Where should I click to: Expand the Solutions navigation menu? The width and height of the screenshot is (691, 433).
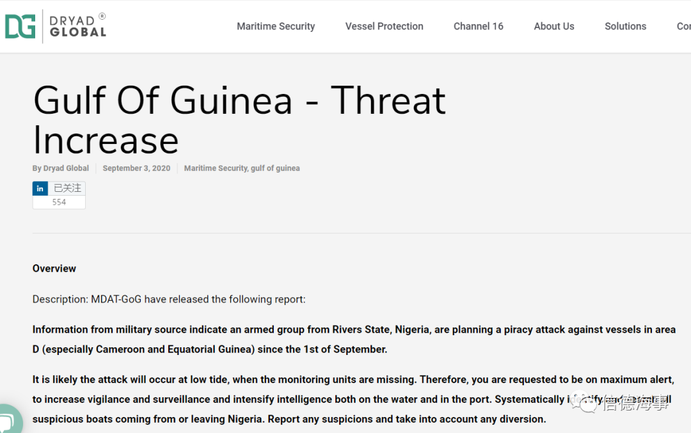coord(625,26)
